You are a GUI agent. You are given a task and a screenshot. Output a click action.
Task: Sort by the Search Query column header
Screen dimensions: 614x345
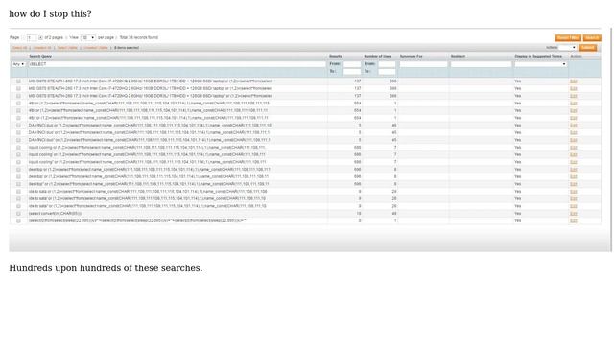[x=40, y=56]
